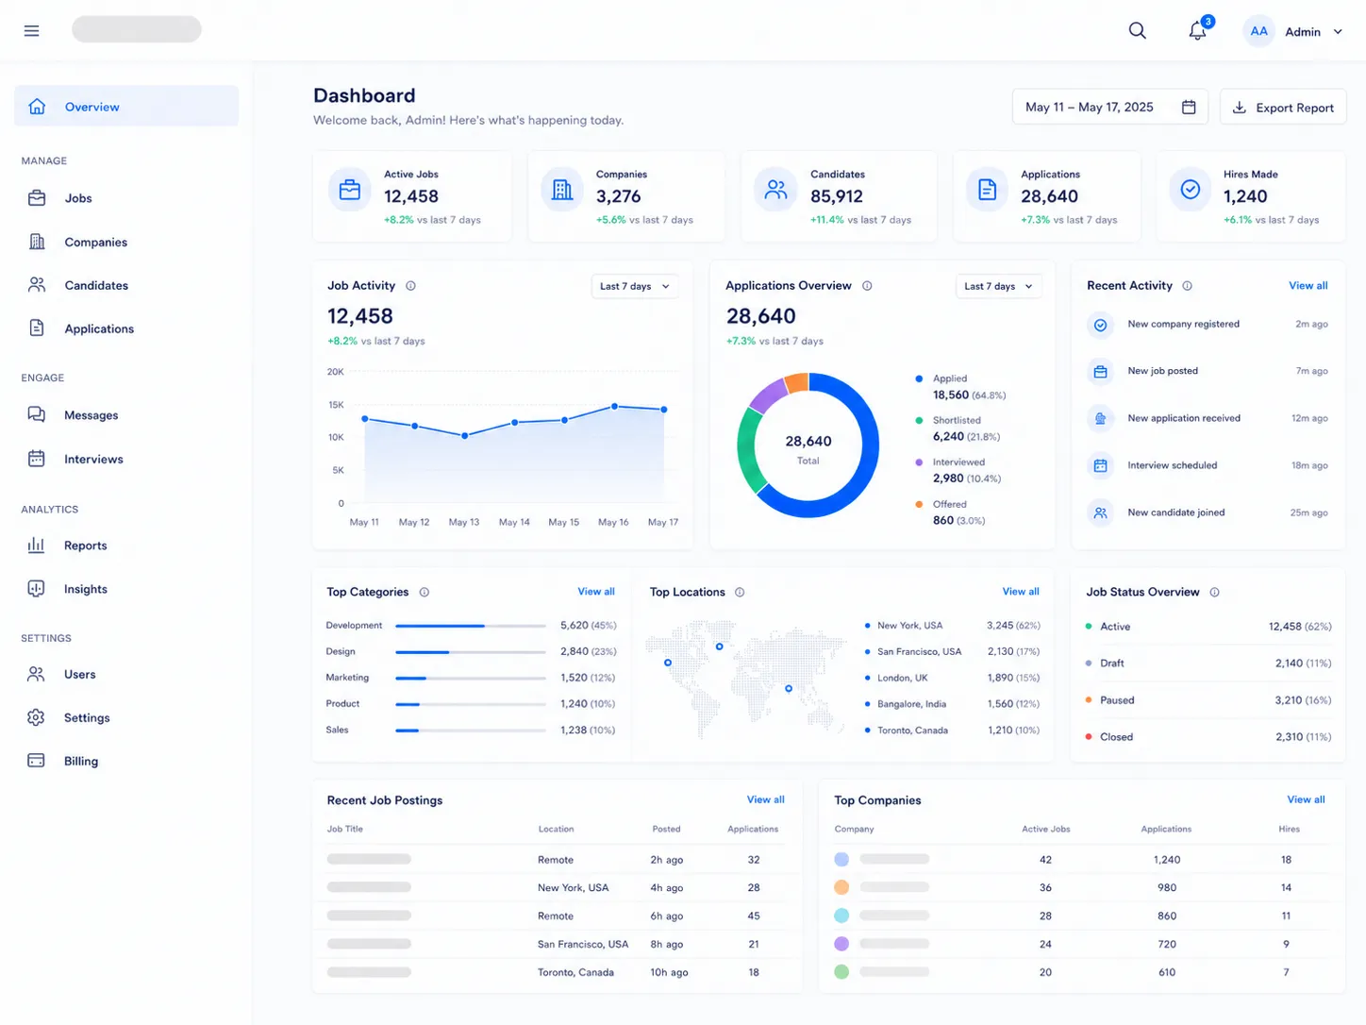Open Applications Overview Last 7 days dropdown
The image size is (1366, 1025).
[999, 286]
